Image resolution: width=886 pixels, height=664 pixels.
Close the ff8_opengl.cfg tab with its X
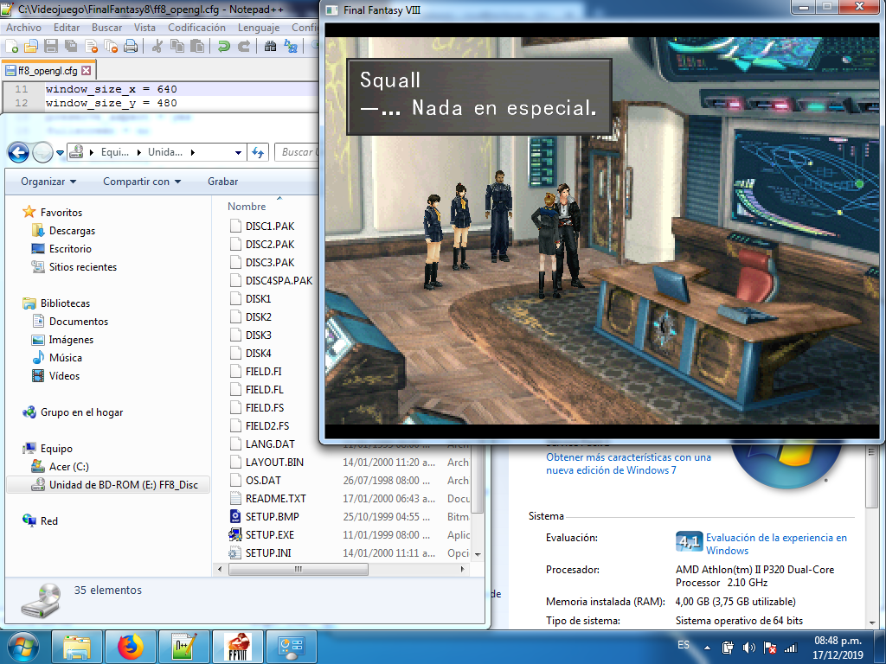(x=86, y=71)
